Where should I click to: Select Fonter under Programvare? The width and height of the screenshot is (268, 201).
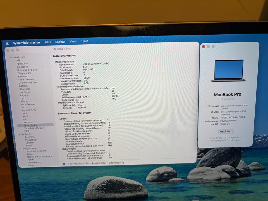click(x=31, y=160)
